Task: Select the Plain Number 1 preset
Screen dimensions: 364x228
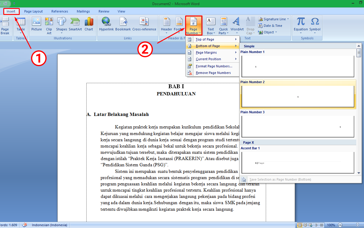Action: coord(298,64)
